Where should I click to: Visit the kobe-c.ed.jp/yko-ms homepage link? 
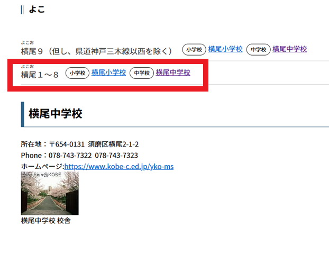tap(119, 167)
